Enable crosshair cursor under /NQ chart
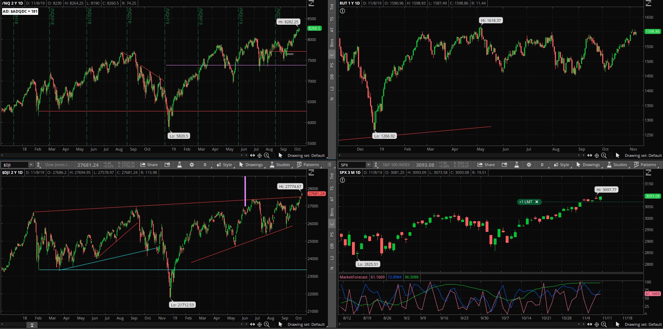Image resolution: width=663 pixels, height=329 pixels. pyautogui.click(x=259, y=155)
